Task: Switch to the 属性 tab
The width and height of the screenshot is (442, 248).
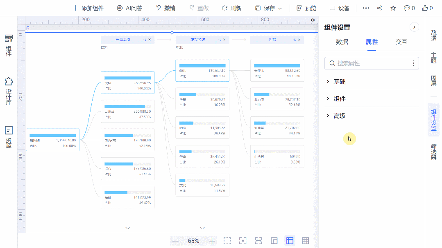Action: [x=372, y=42]
